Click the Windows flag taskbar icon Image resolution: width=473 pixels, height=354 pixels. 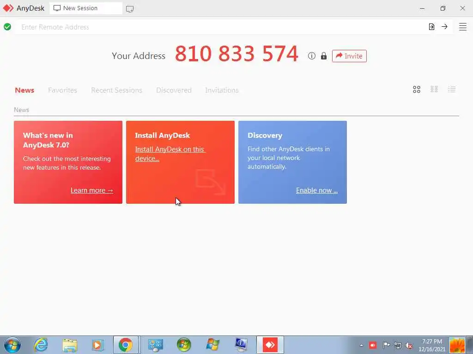[212, 345]
